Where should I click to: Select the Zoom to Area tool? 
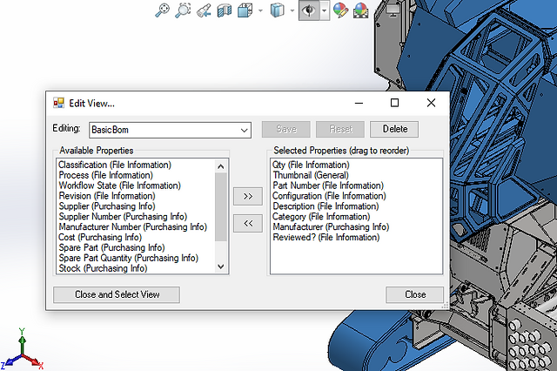click(183, 10)
